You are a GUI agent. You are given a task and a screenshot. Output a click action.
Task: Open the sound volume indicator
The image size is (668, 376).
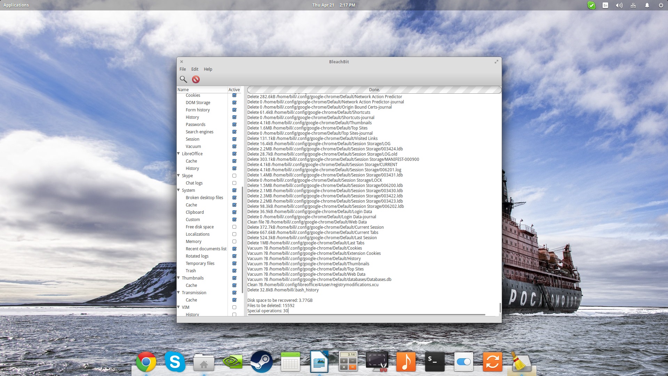coord(619,5)
